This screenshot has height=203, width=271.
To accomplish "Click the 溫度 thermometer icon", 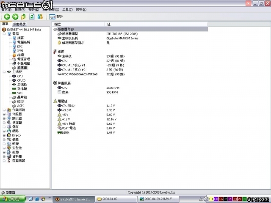I will (55, 52).
